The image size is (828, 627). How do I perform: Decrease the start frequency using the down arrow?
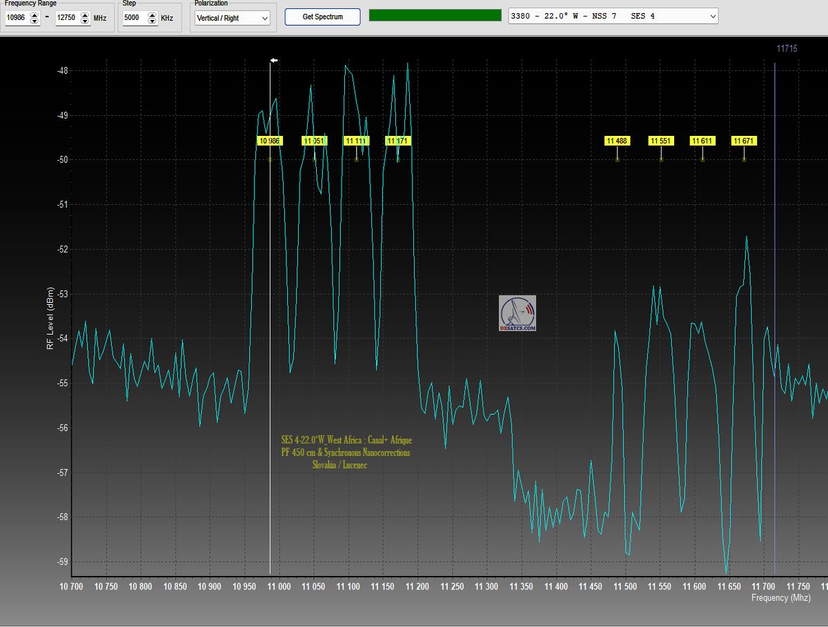tap(34, 21)
